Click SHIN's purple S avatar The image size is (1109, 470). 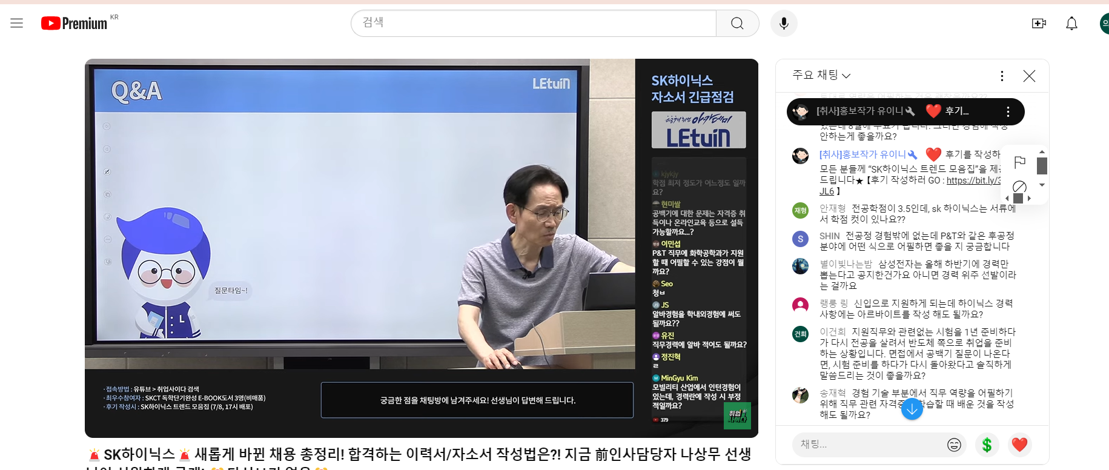point(801,239)
